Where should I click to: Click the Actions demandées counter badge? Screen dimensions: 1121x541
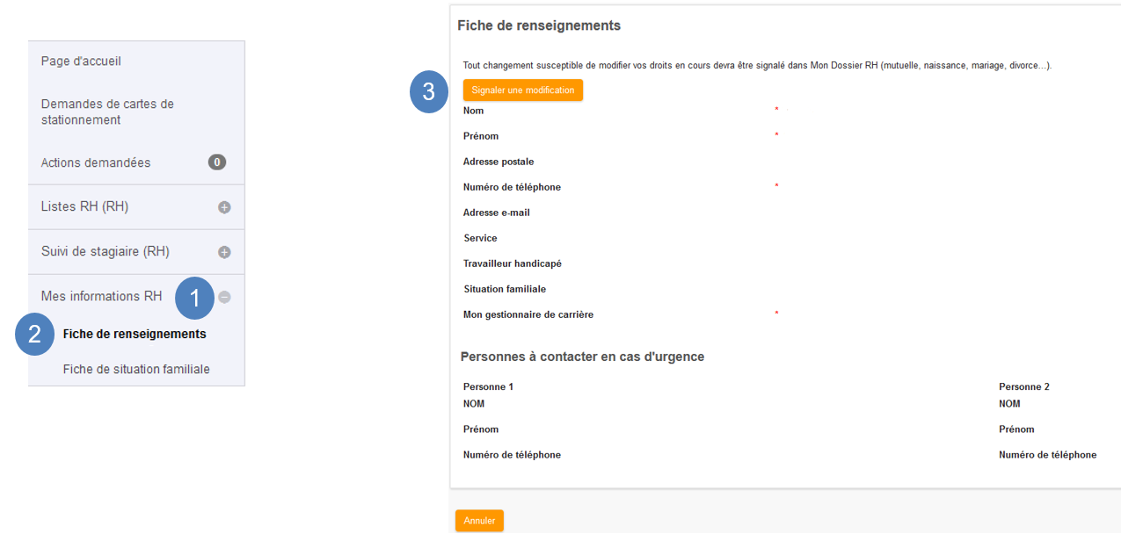click(217, 162)
